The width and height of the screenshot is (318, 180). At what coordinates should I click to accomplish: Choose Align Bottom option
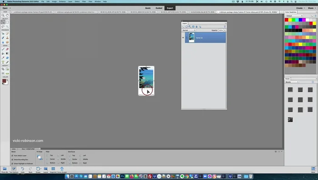click(x=50, y=163)
